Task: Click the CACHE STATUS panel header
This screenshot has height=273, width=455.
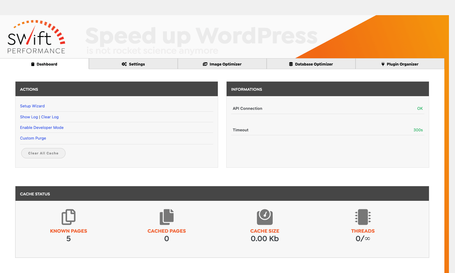Action: (x=222, y=194)
